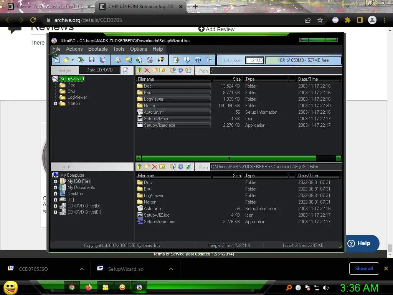Click the 18% of 650MB capacity bar
The width and height of the screenshot is (393, 295).
click(303, 60)
